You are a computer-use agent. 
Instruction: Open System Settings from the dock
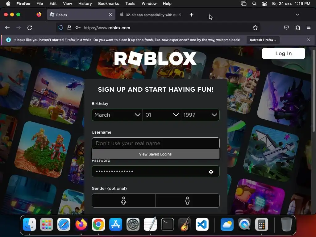click(x=133, y=224)
